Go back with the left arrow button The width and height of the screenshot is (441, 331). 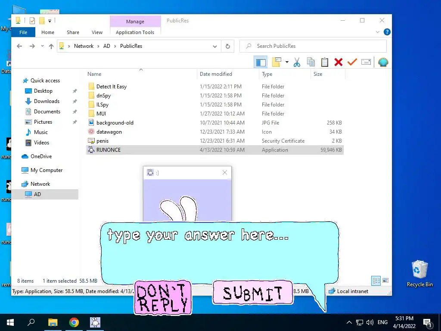19,46
